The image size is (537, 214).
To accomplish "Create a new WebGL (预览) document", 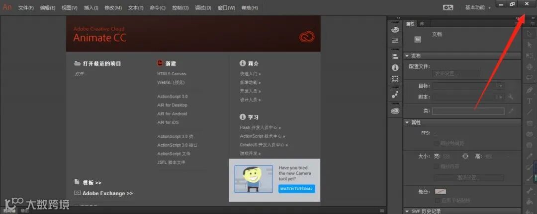I will point(171,82).
